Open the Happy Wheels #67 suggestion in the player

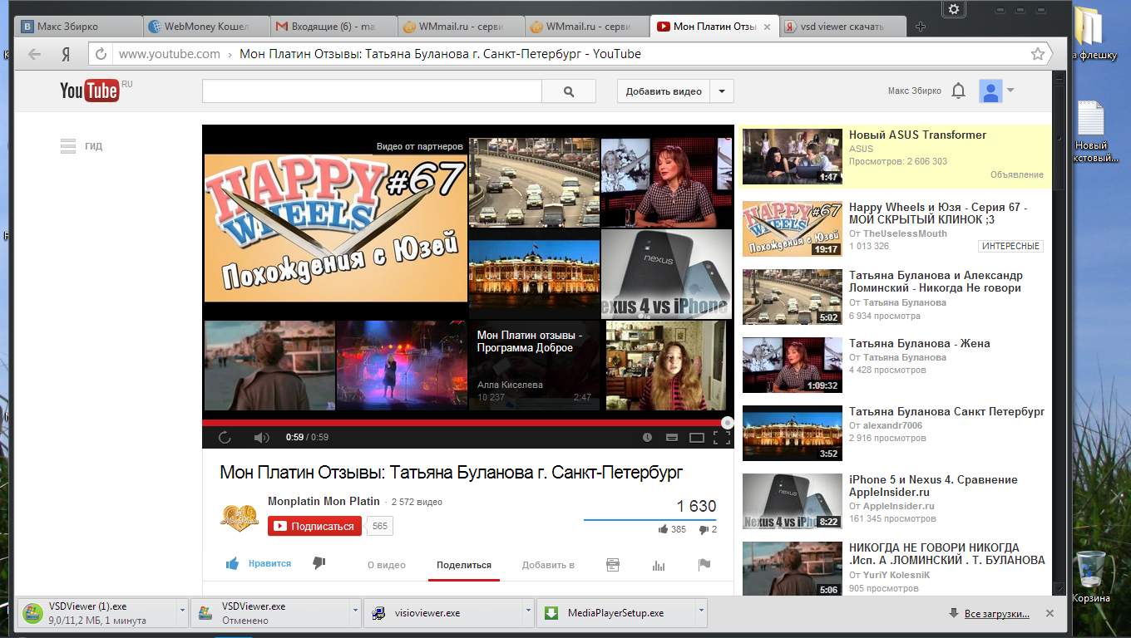(x=336, y=228)
